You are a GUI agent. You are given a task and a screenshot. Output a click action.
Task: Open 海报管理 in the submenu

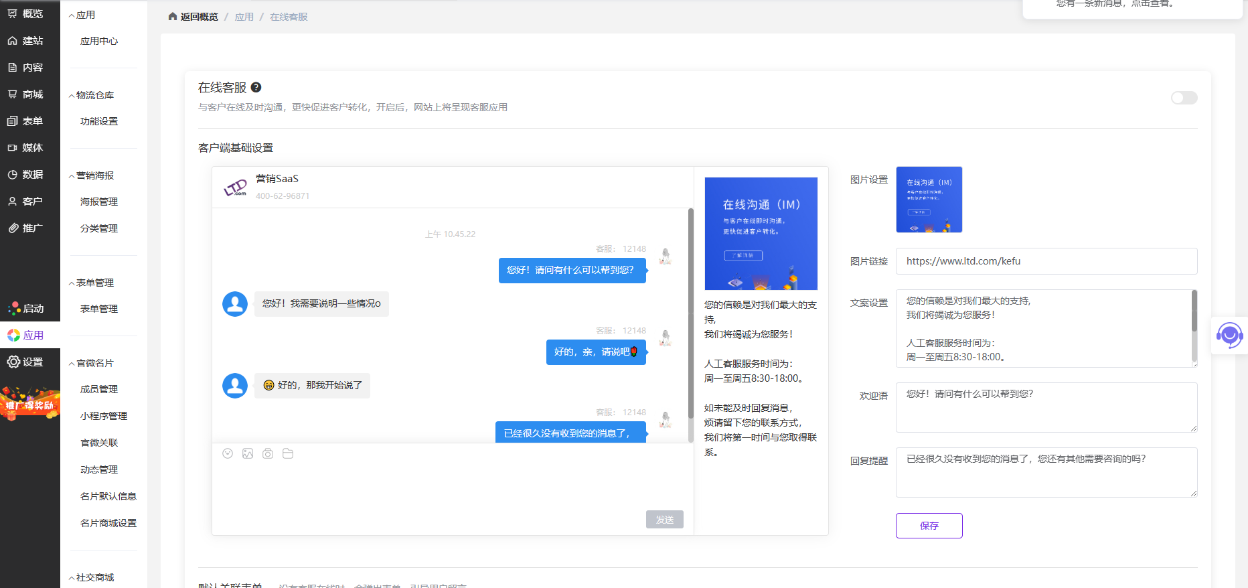click(x=99, y=202)
